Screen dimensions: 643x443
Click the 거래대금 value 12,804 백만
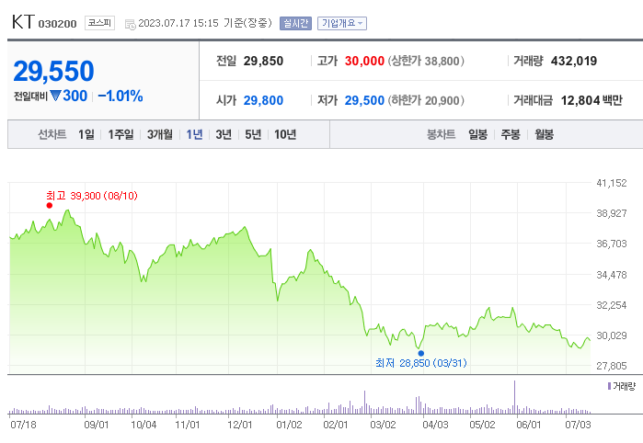point(591,100)
